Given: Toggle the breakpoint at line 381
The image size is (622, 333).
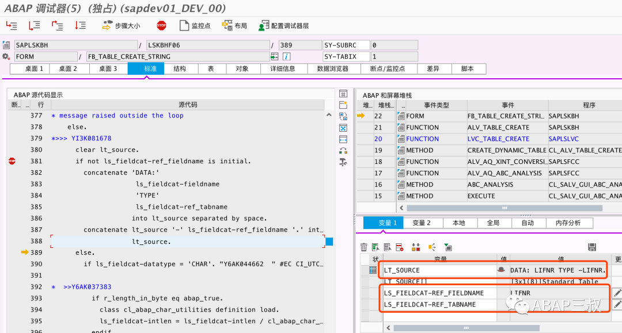Looking at the screenshot, I should click(12, 161).
